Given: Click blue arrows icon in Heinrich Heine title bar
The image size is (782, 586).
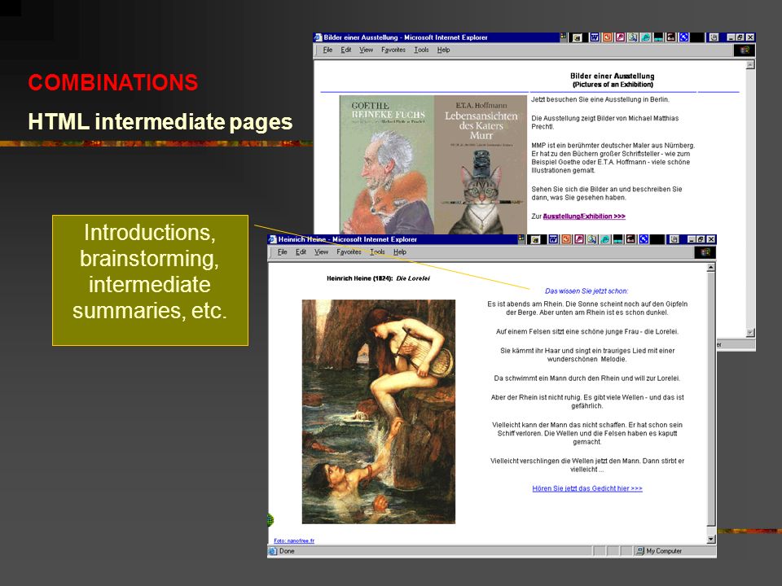Looking at the screenshot, I should (644, 239).
